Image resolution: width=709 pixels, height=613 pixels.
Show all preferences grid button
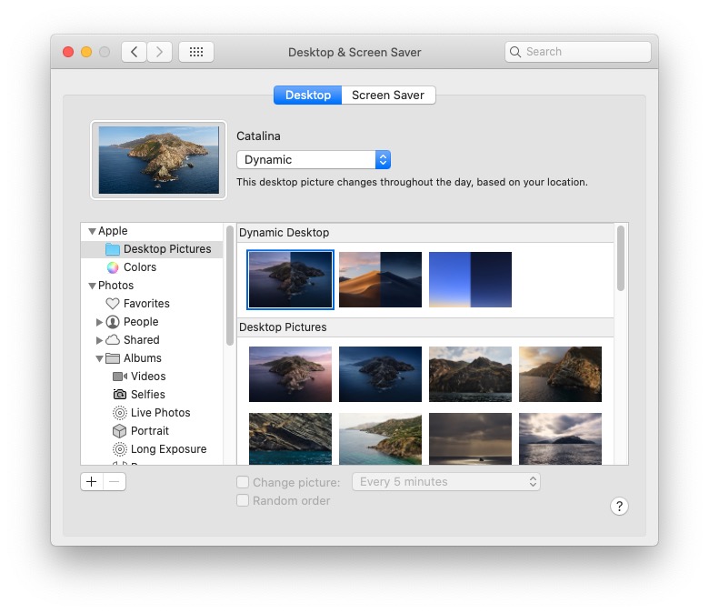click(195, 52)
